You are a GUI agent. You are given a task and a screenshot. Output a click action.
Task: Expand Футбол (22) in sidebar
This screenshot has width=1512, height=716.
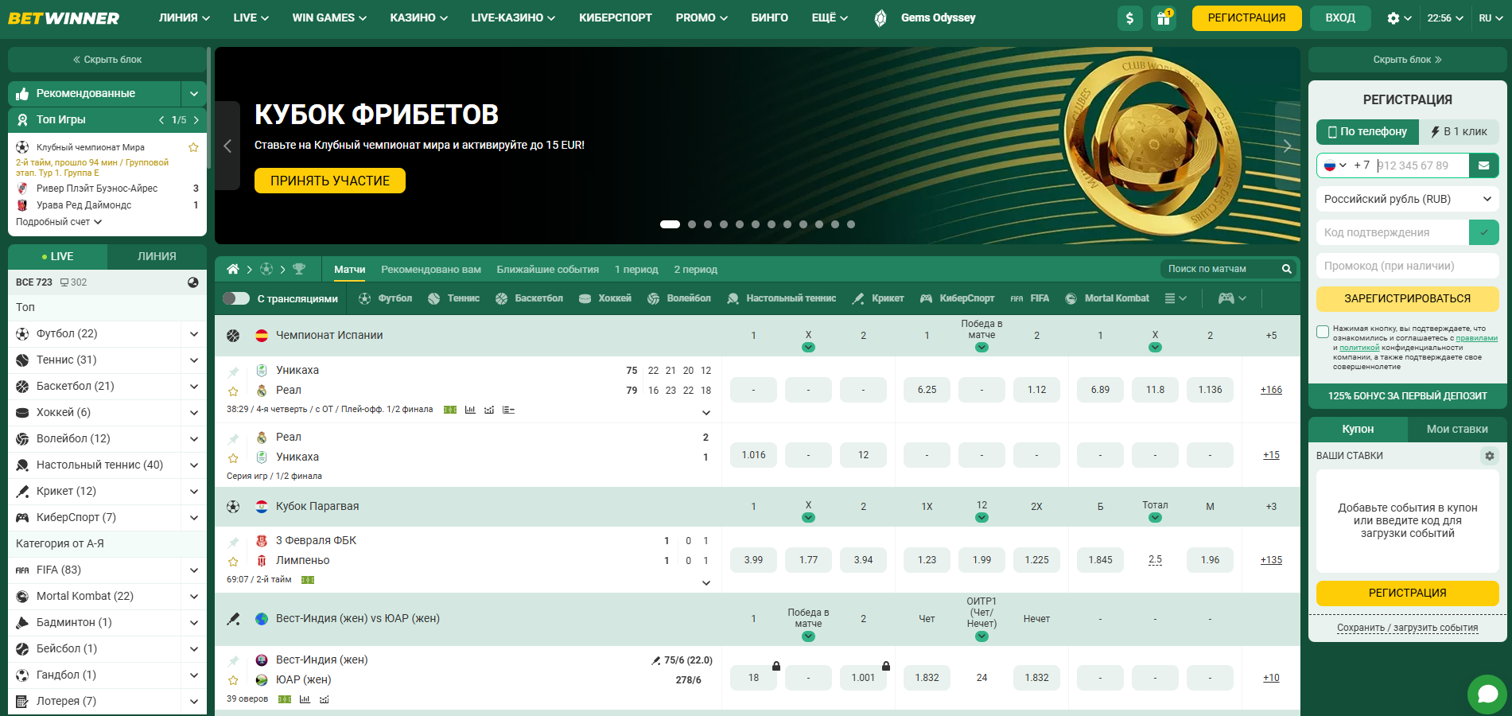[194, 334]
